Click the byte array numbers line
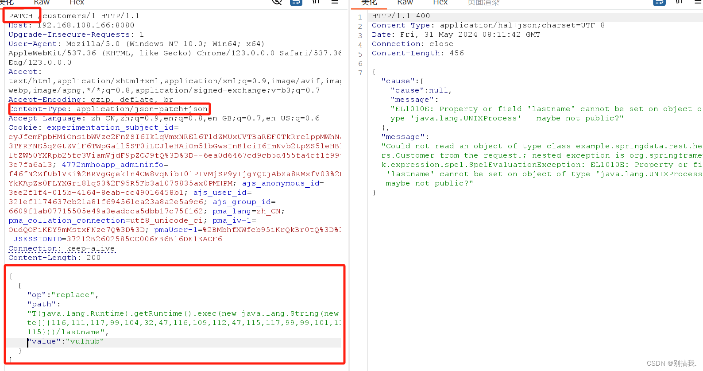703x371 pixels. coord(184,323)
